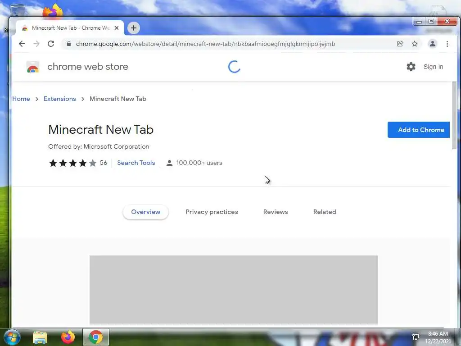Click the network icon in the system tray

tap(416, 337)
